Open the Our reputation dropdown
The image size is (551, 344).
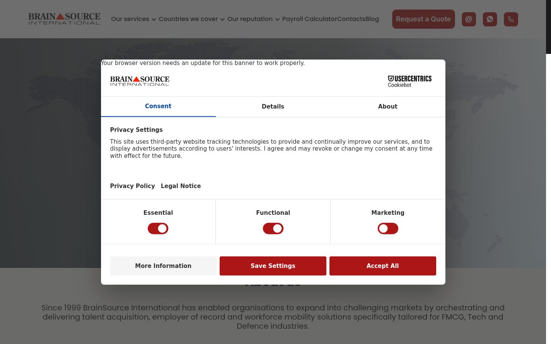[253, 19]
